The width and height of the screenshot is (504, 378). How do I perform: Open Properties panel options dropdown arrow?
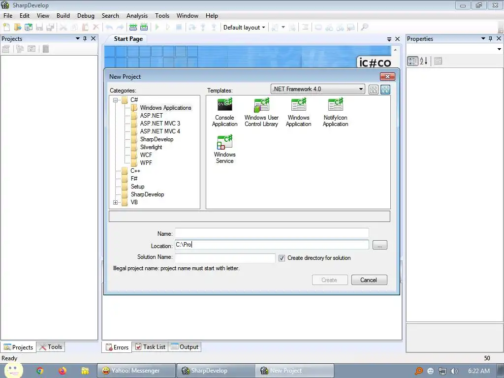tap(483, 38)
